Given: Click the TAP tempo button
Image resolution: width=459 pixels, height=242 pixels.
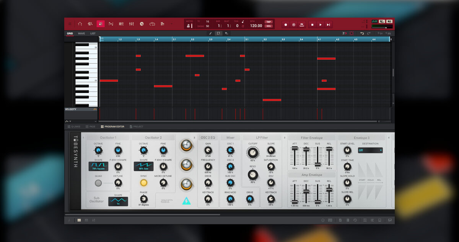Looking at the screenshot, I should 269,22.
